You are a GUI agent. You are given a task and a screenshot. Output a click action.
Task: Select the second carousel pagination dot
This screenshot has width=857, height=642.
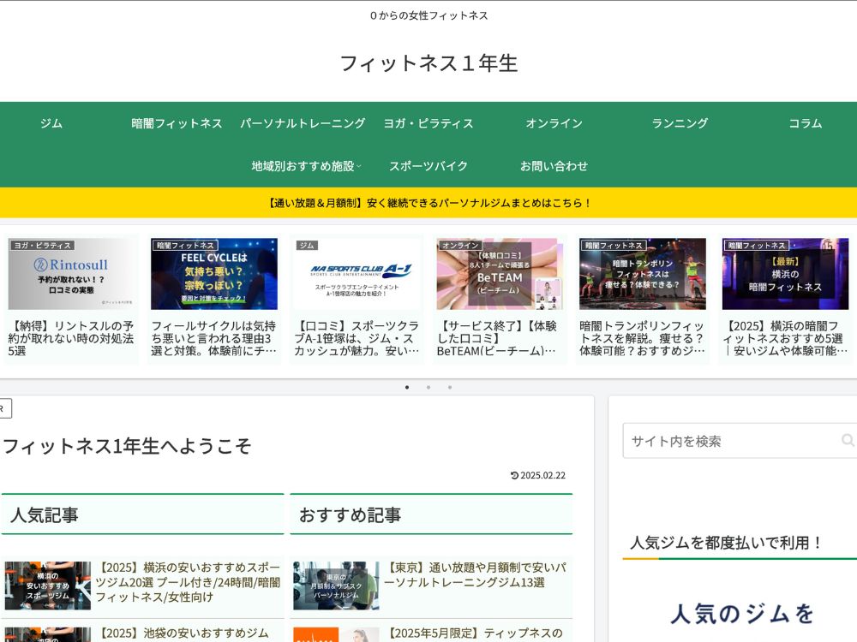tap(428, 388)
